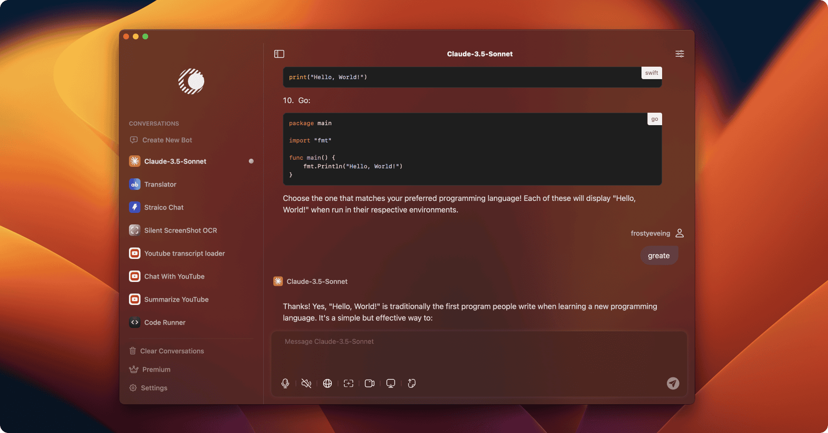
Task: Start video input with the camera icon
Action: (369, 383)
